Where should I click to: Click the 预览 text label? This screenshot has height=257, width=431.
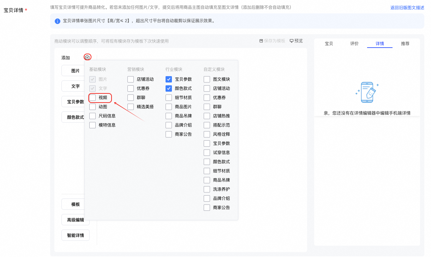tap(299, 41)
